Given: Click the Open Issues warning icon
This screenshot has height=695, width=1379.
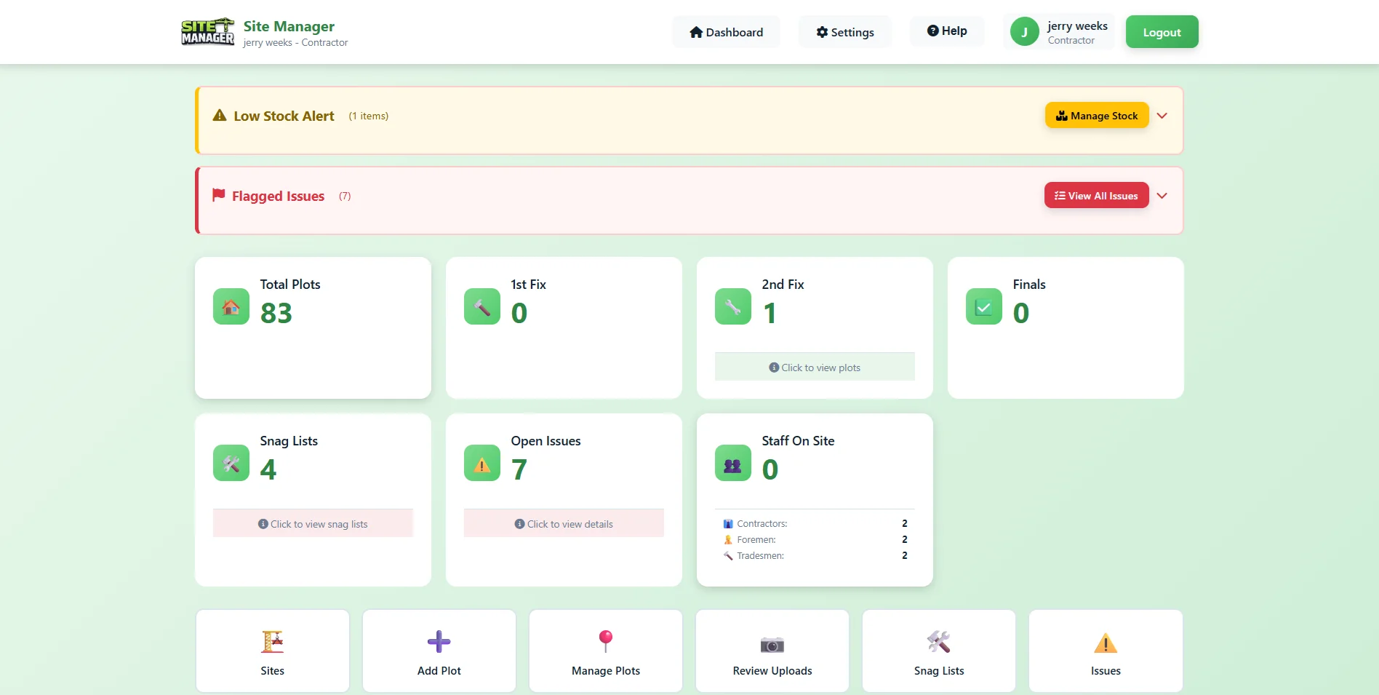Looking at the screenshot, I should pos(481,463).
